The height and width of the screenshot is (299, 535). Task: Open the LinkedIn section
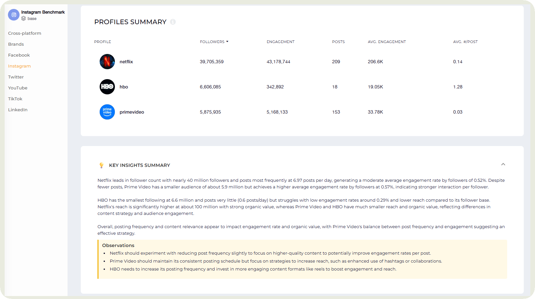pos(18,110)
